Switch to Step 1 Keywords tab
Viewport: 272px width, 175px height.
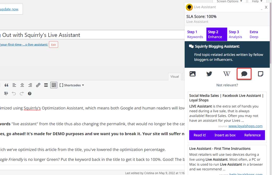[x=195, y=34]
